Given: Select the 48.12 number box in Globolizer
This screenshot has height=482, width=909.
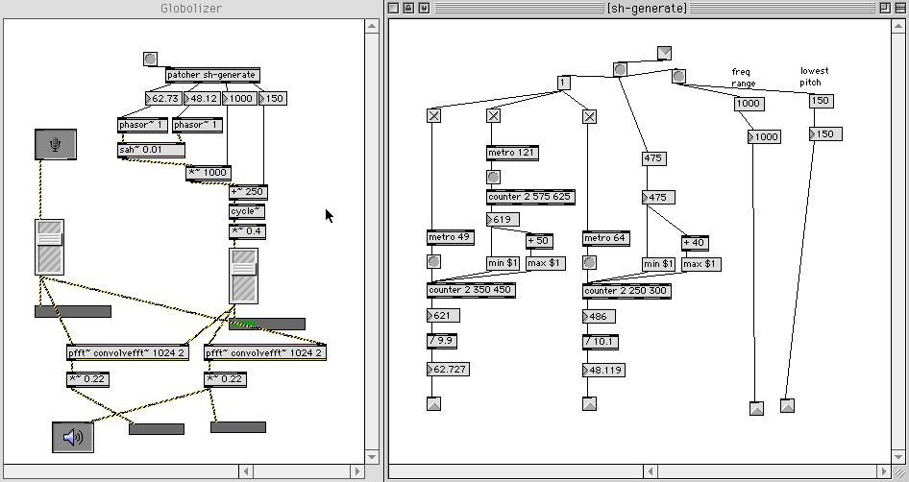Looking at the screenshot, I should (x=203, y=99).
